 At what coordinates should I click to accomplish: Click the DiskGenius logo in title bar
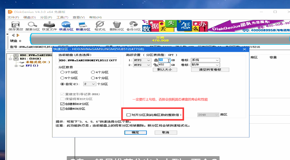pos(10,12)
